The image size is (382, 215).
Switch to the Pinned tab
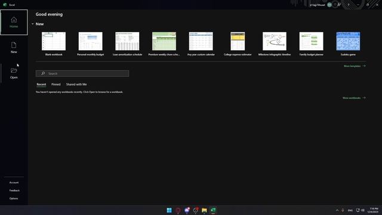click(x=56, y=84)
